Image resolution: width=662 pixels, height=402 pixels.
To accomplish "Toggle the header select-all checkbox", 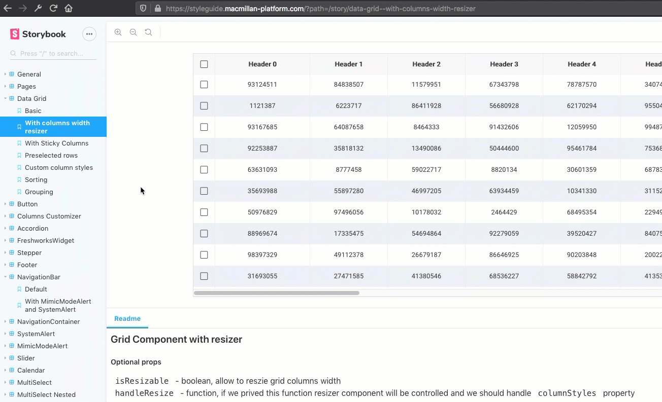I will coord(204,64).
